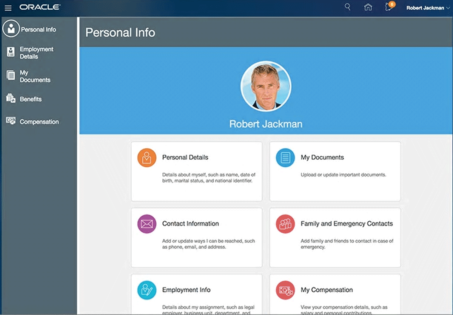The image size is (453, 315).
Task: Open the Family and Emergency Contacts title
Action: pos(347,224)
